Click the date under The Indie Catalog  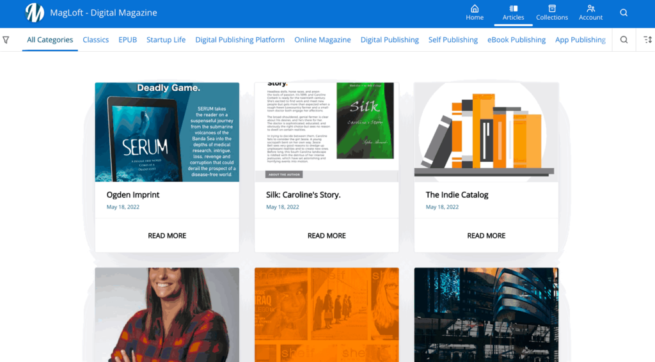pos(442,207)
